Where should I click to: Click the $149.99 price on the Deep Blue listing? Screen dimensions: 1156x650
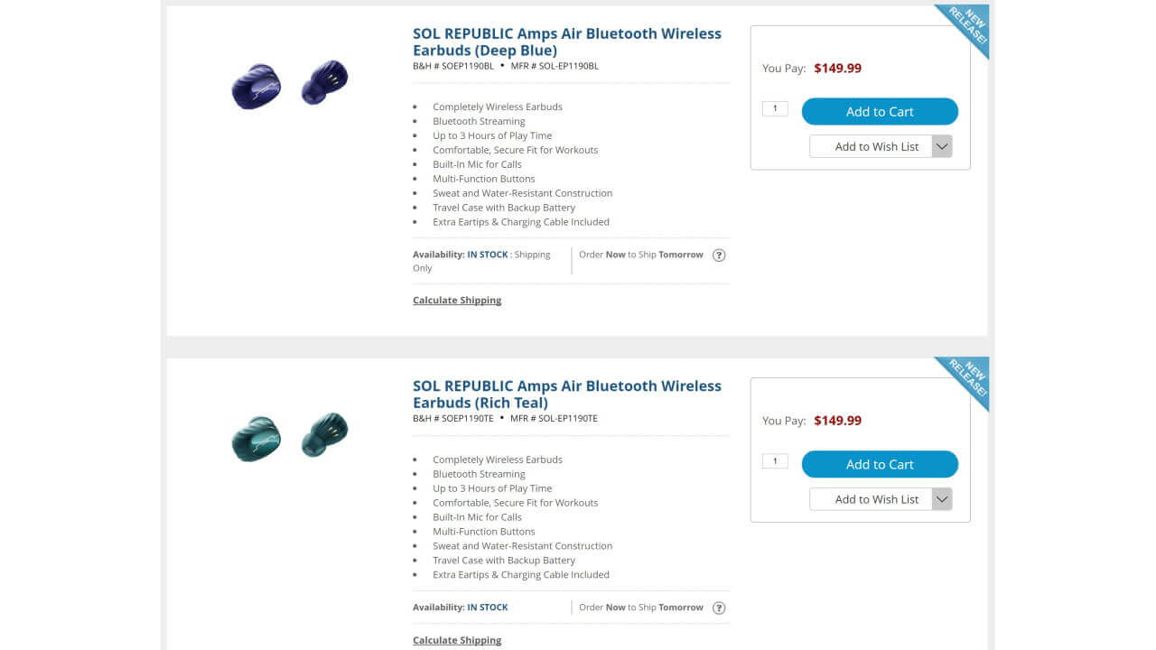coord(837,68)
